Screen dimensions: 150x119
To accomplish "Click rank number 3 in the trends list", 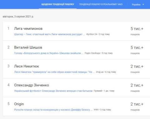I will 8,66.
